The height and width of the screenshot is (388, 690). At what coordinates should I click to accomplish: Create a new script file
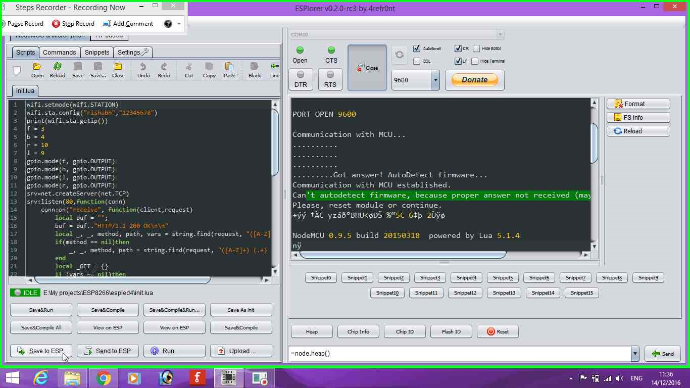17,70
